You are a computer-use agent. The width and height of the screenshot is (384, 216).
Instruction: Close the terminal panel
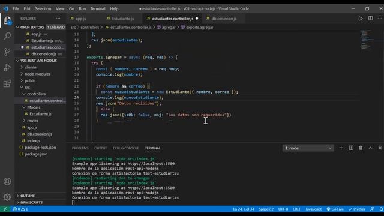[380, 148]
